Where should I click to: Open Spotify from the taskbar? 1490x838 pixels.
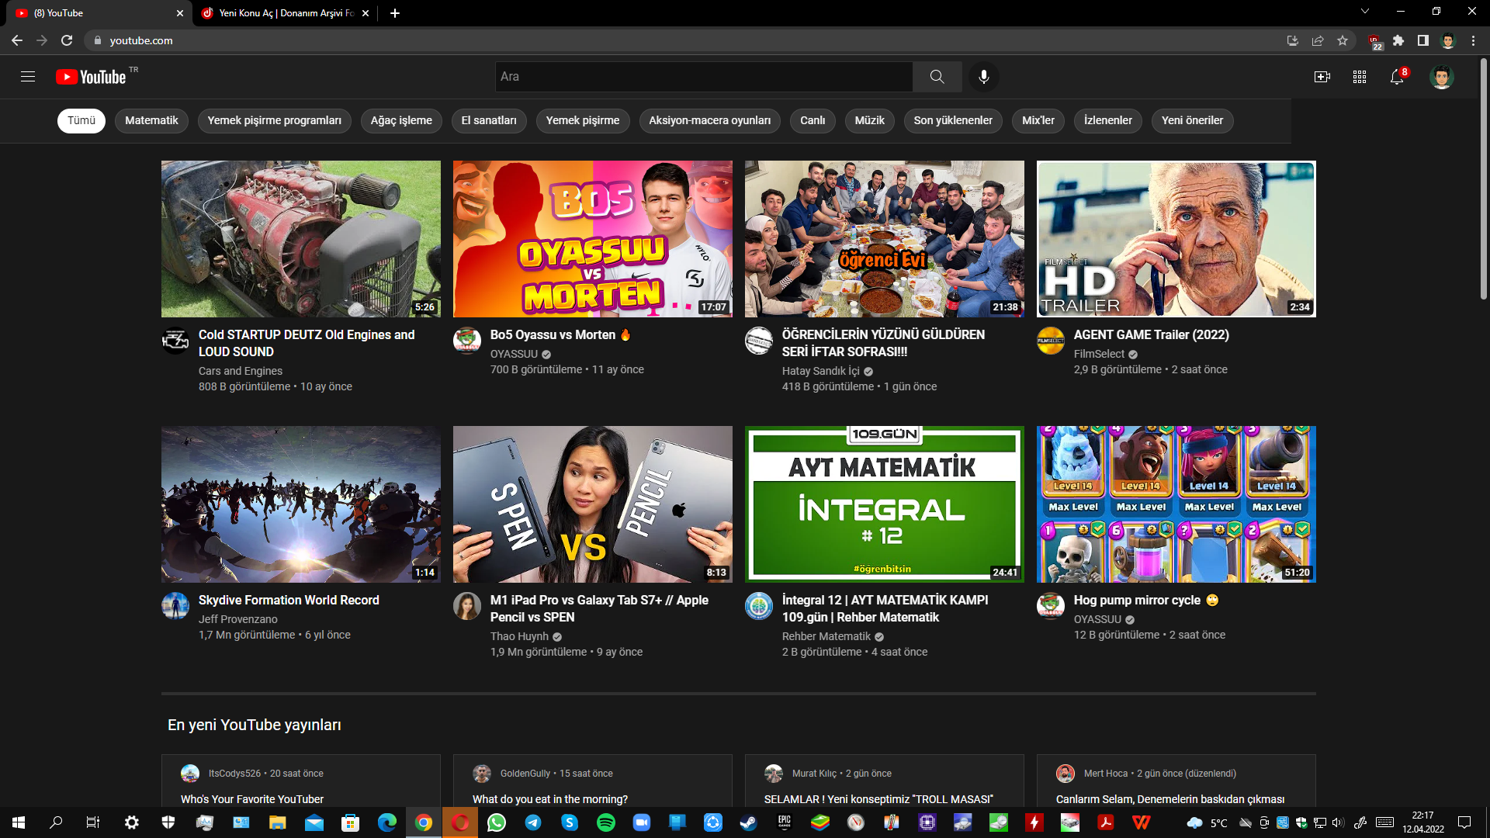tap(606, 822)
